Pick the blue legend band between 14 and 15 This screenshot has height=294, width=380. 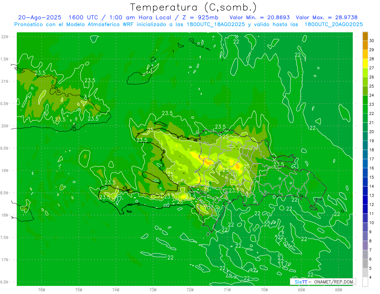pyautogui.click(x=365, y=182)
